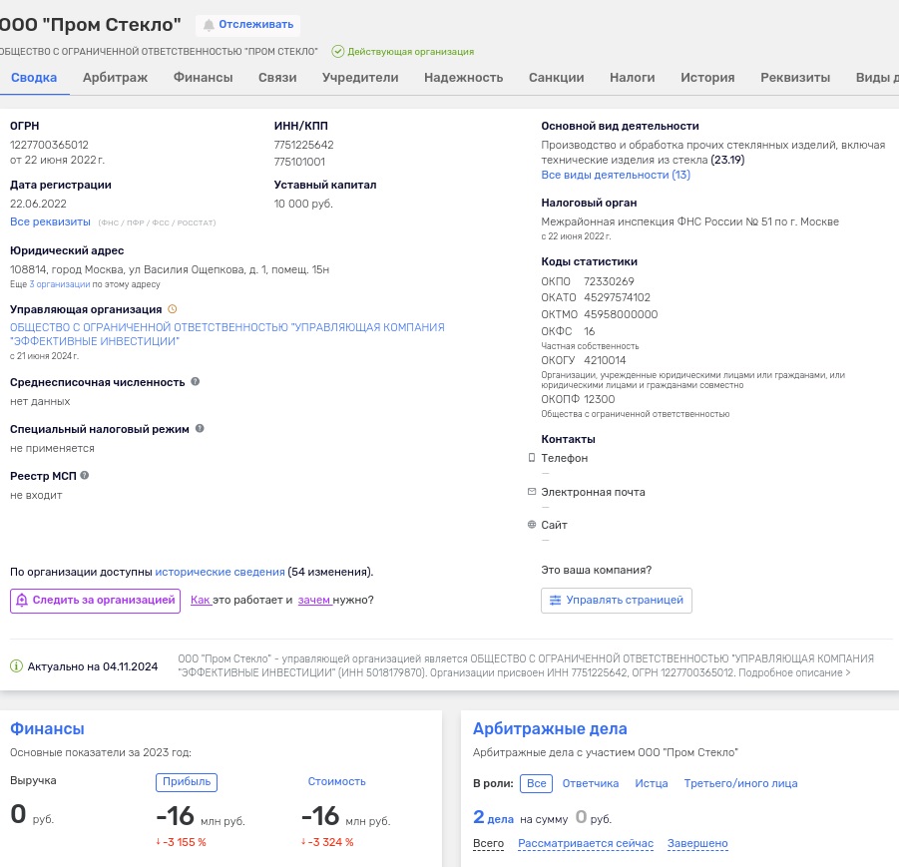
Task: Open the Арбитражные дела section heading
Action: coord(550,728)
